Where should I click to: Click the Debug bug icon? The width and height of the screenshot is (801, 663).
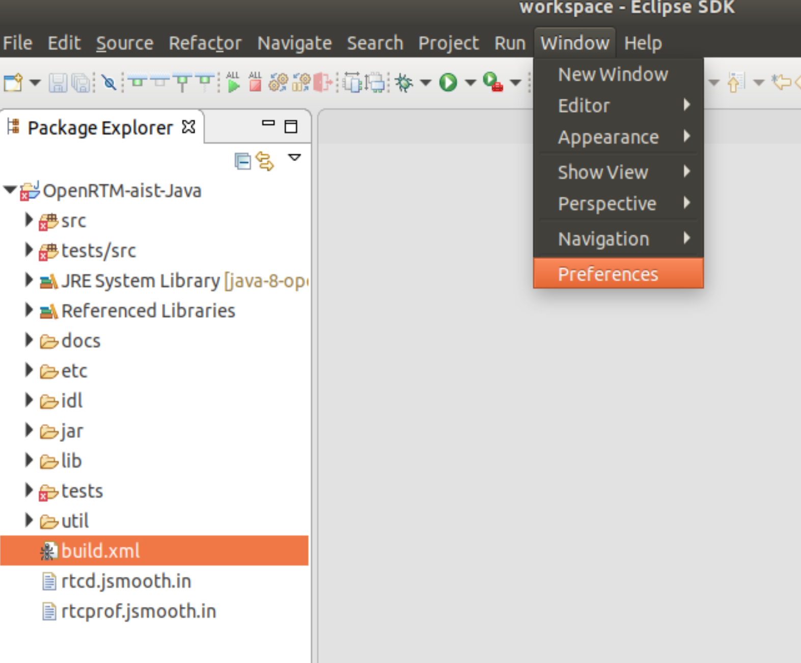404,83
